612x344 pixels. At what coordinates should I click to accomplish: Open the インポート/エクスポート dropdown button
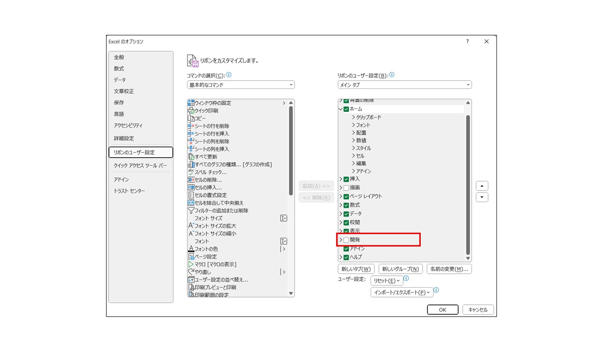click(x=402, y=292)
